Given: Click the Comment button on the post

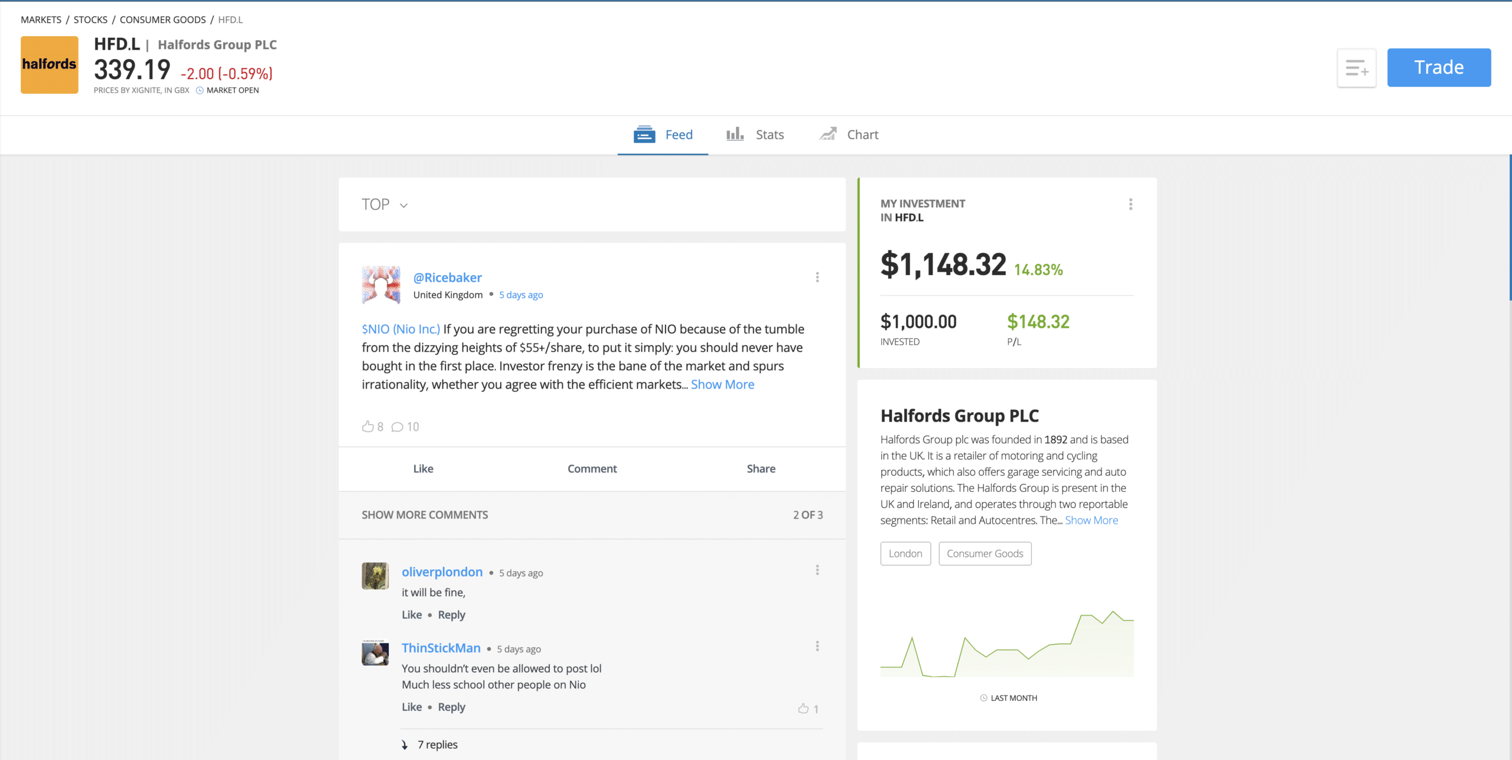Looking at the screenshot, I should pyautogui.click(x=592, y=468).
